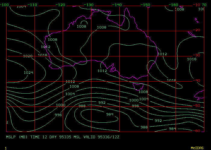Select the -160 longitude label at top

pos(174,5)
